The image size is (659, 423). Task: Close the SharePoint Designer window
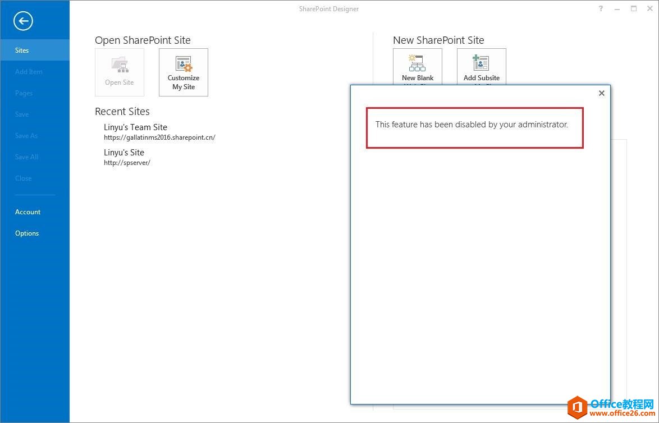coord(650,9)
